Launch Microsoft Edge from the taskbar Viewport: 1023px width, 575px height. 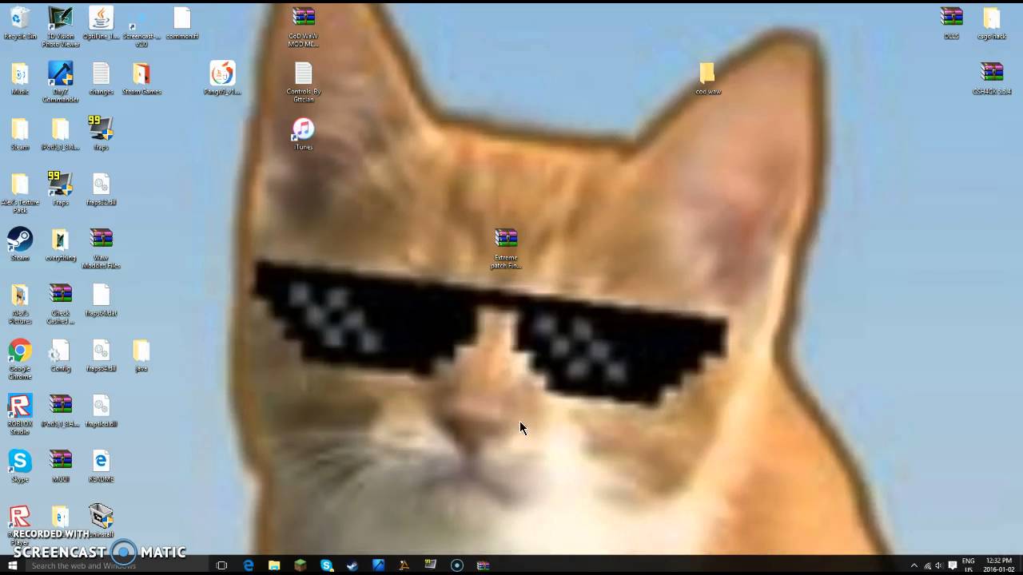(249, 565)
